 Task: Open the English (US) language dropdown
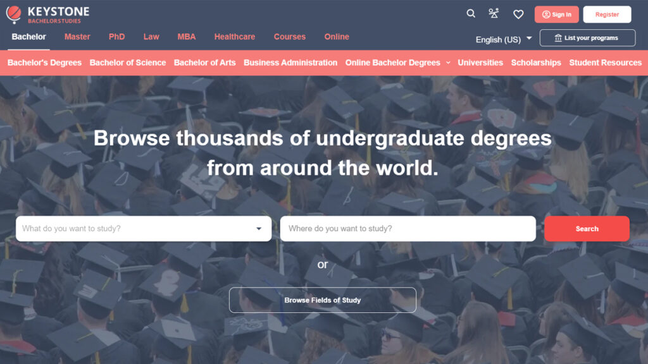[x=503, y=40]
